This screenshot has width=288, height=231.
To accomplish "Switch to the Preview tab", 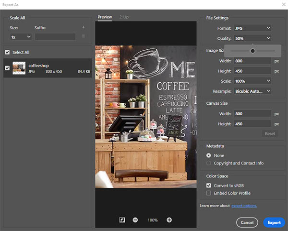I will pos(105,17).
